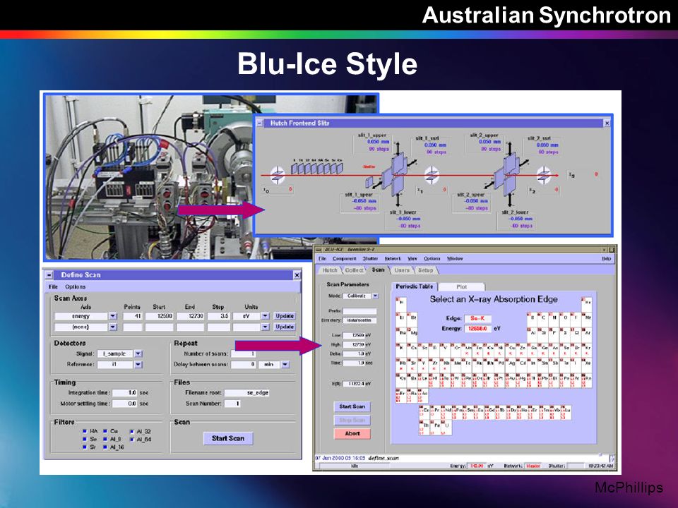The height and width of the screenshot is (508, 678).
Task: Select iron (Fe) element in periodic table
Action: pos(478,351)
